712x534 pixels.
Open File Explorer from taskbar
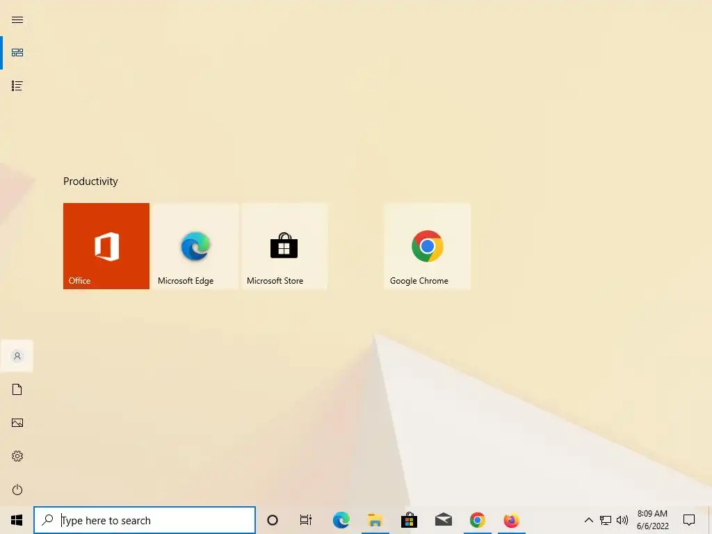pyautogui.click(x=375, y=520)
